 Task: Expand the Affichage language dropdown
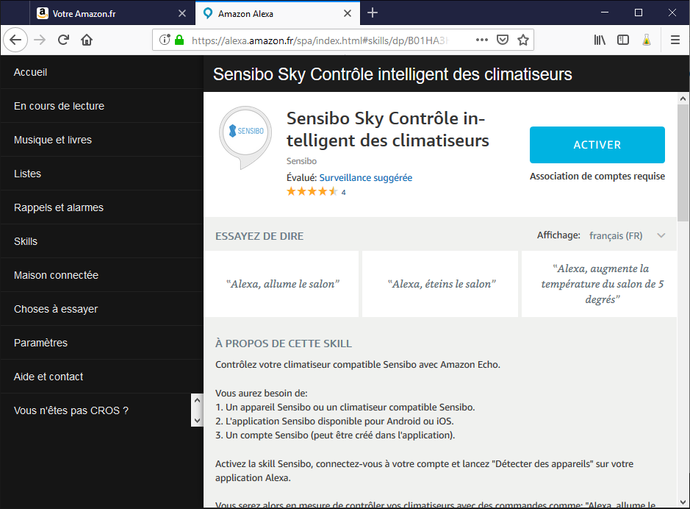pos(661,235)
